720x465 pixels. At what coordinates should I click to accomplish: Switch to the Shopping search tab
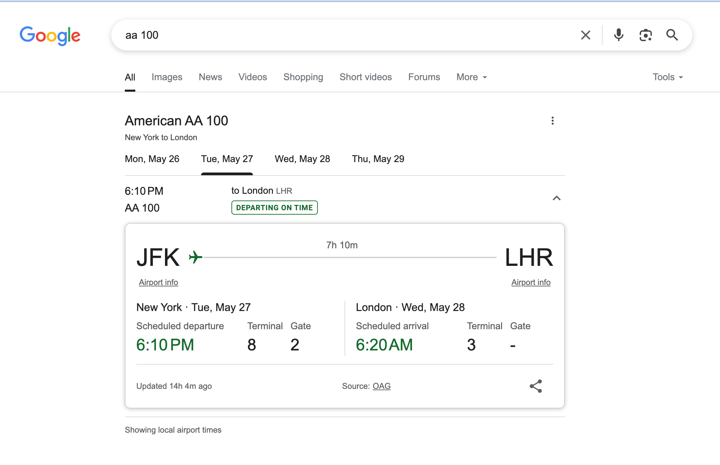(x=303, y=77)
